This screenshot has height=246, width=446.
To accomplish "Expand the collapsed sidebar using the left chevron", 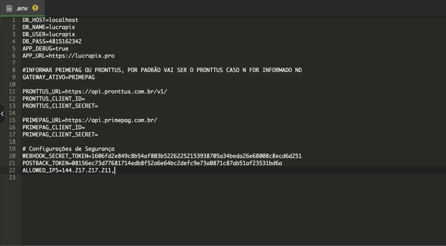I will click(2, 114).
